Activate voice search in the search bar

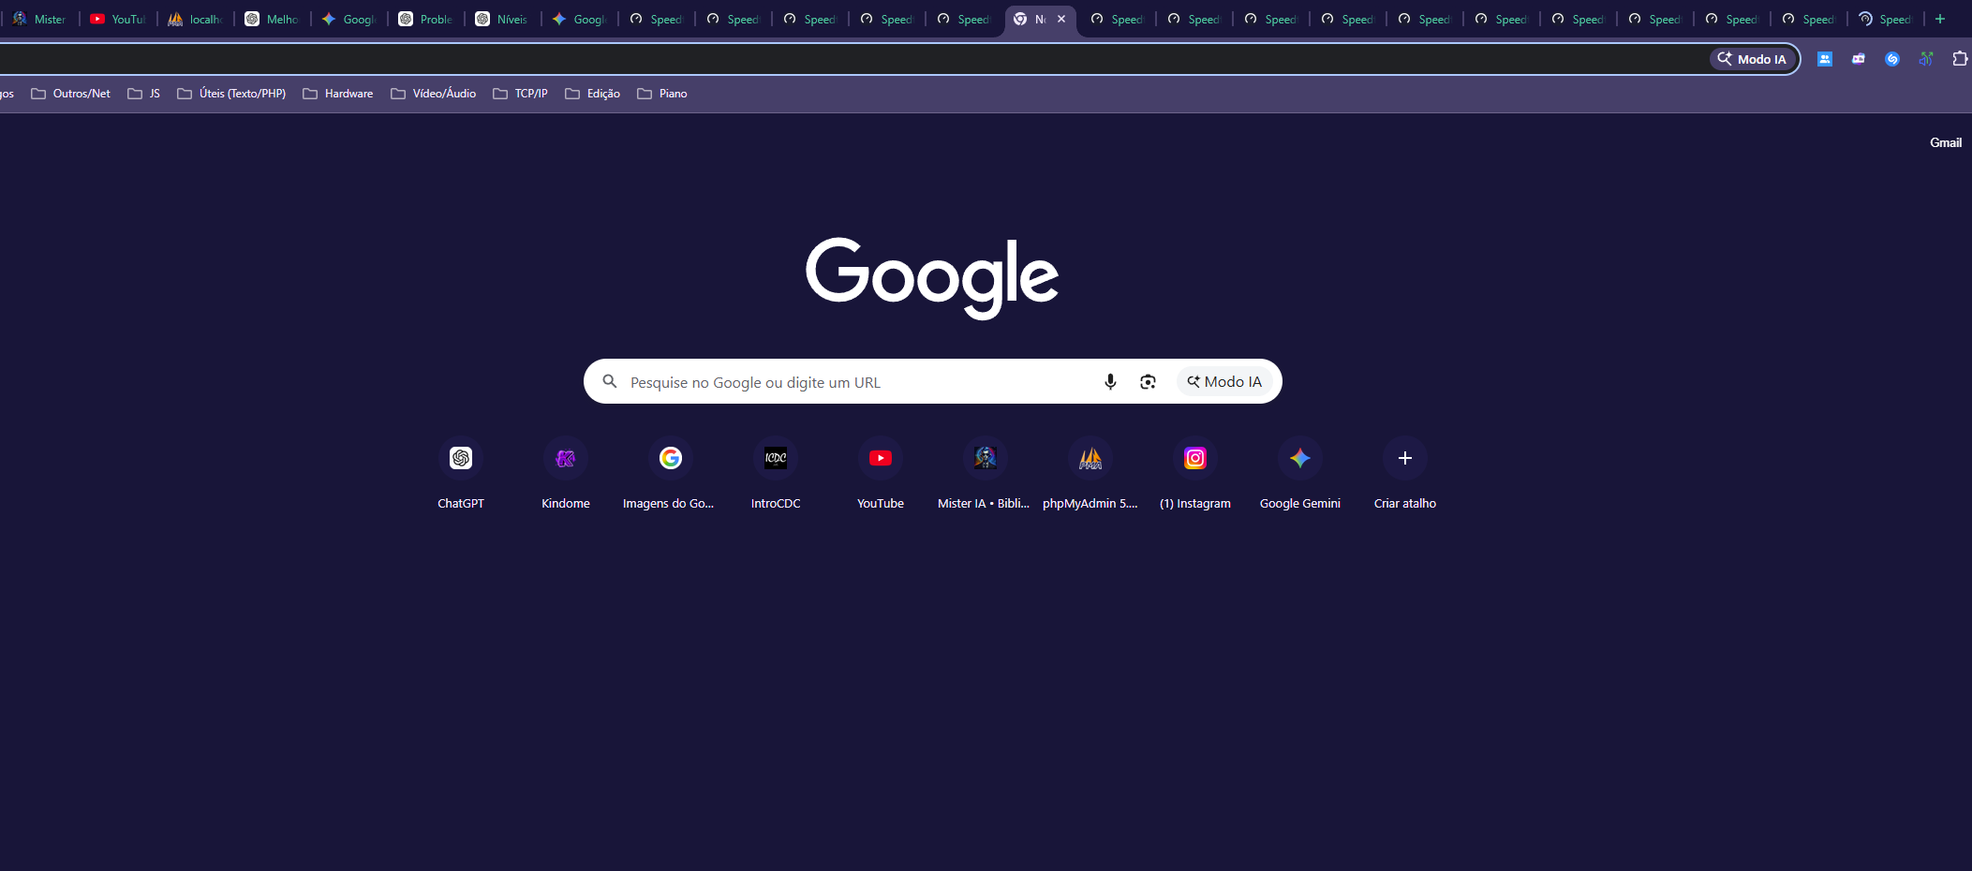1109,381
